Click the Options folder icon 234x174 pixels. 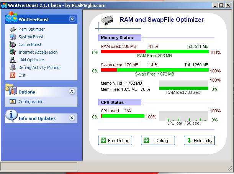click(11, 89)
